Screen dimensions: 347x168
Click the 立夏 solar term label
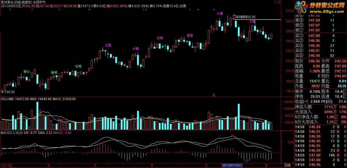tap(108, 45)
